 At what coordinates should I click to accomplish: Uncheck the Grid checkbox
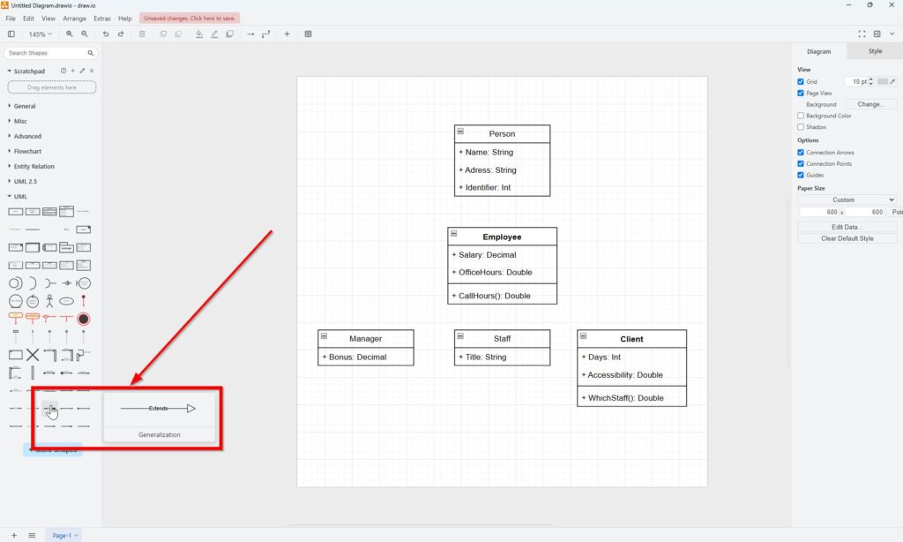[x=801, y=81]
